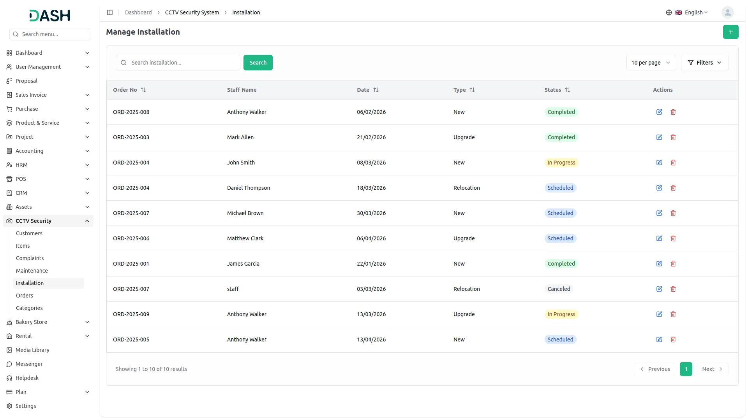Open Maintenance in CCTV Security submenu
Screen dimensions: 748x420
coord(32,271)
